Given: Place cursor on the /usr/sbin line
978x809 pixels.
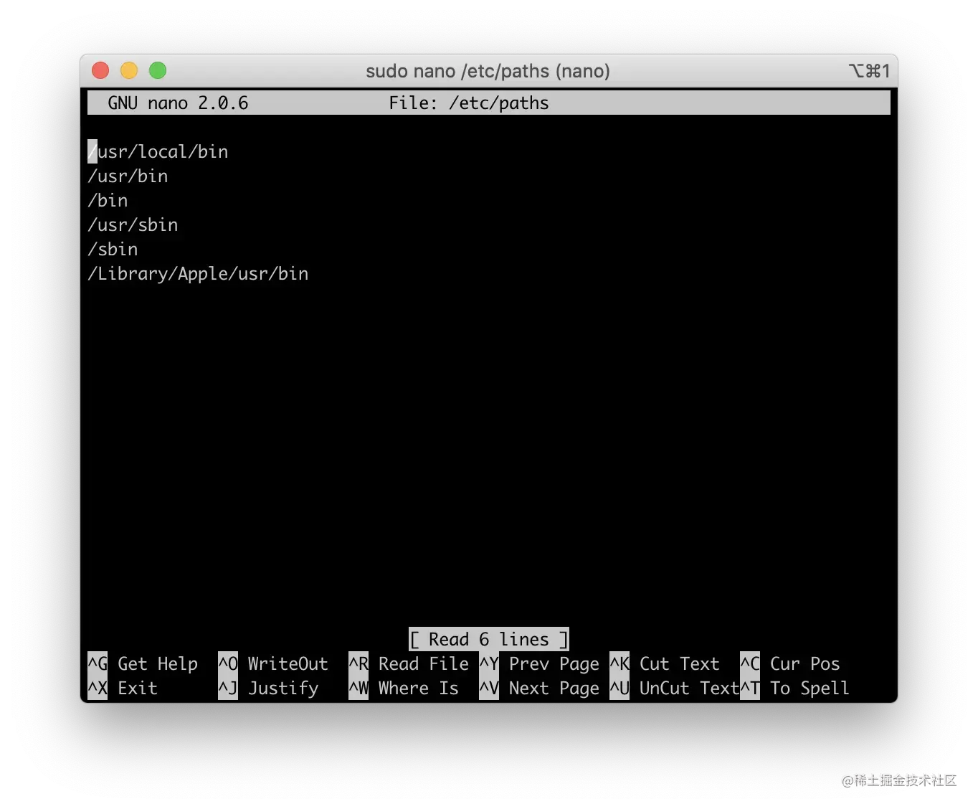Looking at the screenshot, I should [133, 225].
